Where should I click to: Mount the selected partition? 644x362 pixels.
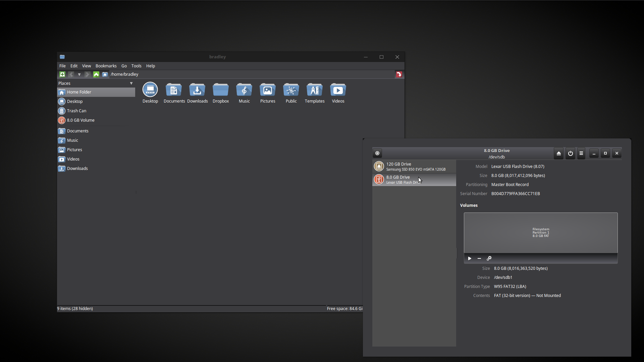470,258
